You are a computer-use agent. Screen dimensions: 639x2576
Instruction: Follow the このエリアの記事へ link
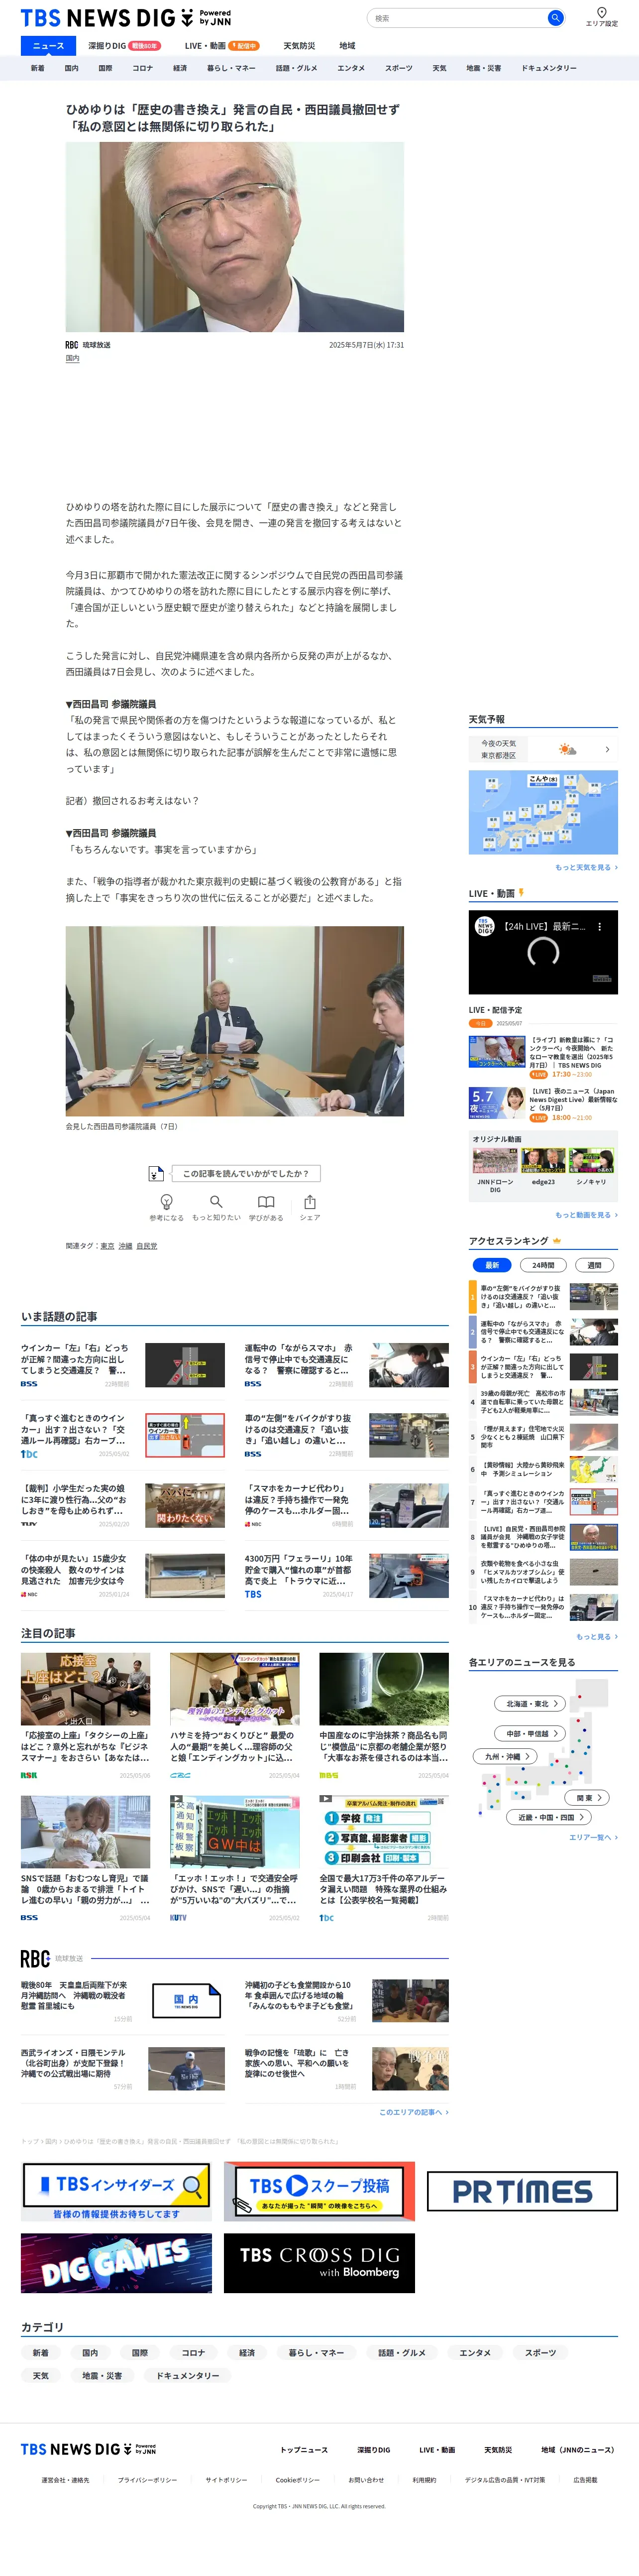(414, 2112)
